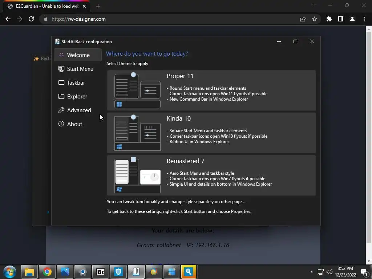This screenshot has width=372, height=279.
Task: Show hidden system tray icons
Action: coord(312,272)
